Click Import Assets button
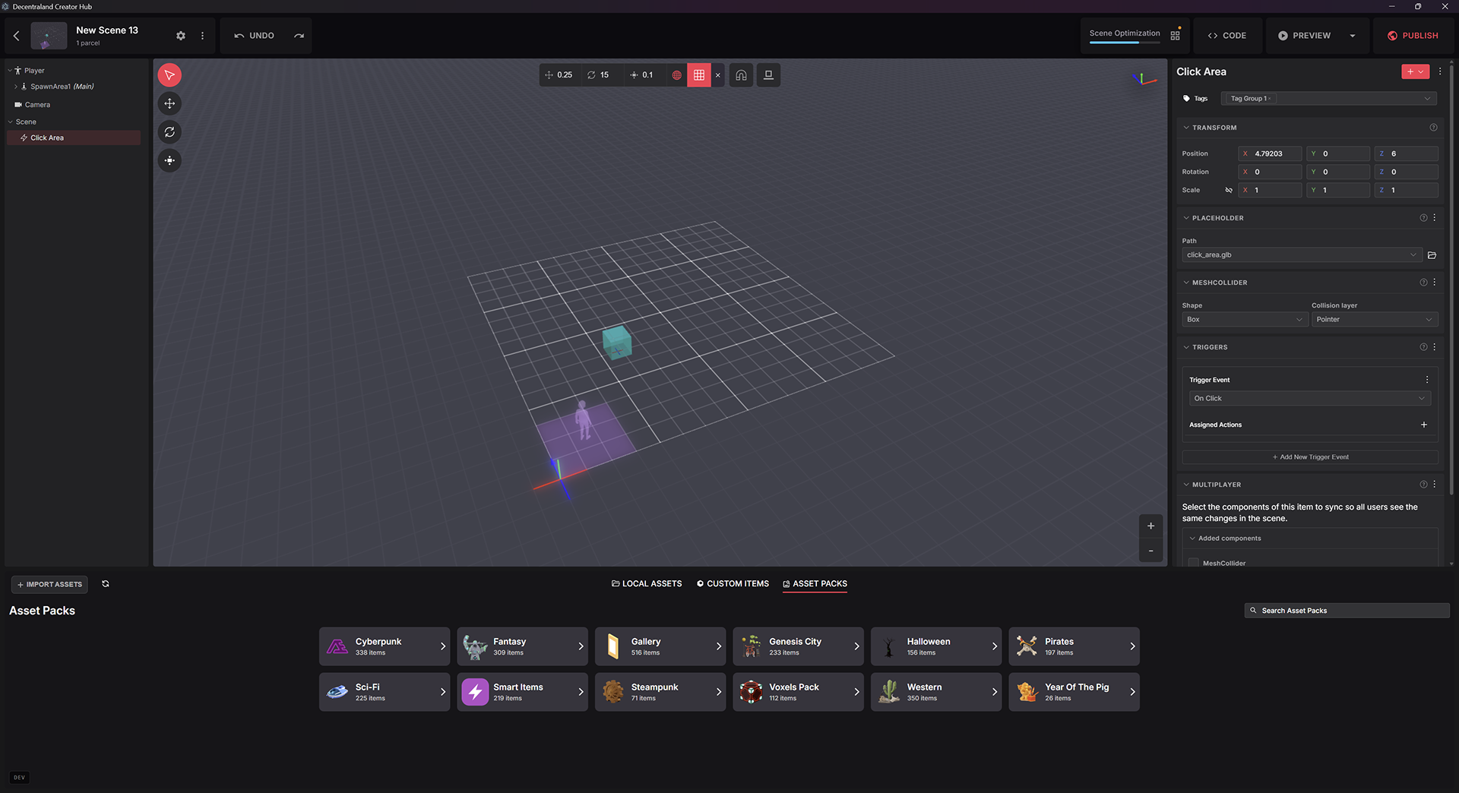Viewport: 1459px width, 793px height. 49,584
